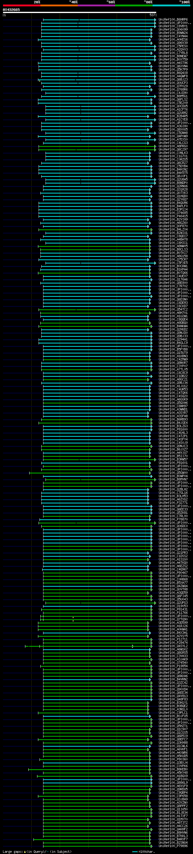Click the UniRef100_B6RB93 hit label
Screen dimensions: 193x854
173,419
